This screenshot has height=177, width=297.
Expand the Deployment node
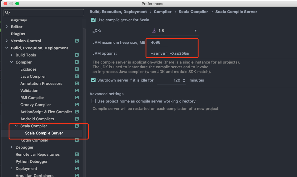[x=12, y=168]
